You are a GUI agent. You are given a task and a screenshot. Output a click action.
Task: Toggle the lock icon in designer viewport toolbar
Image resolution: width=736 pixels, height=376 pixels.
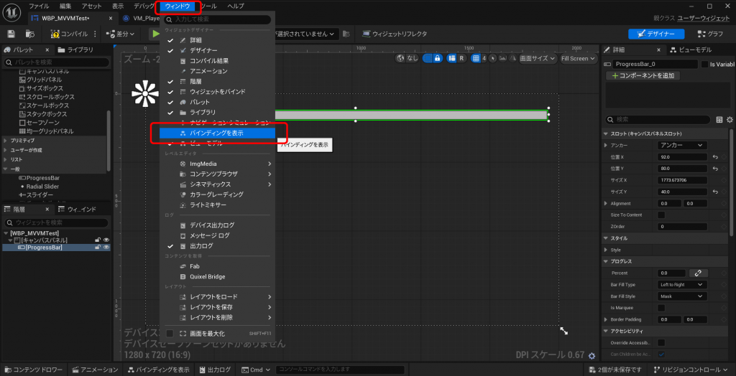coord(437,58)
